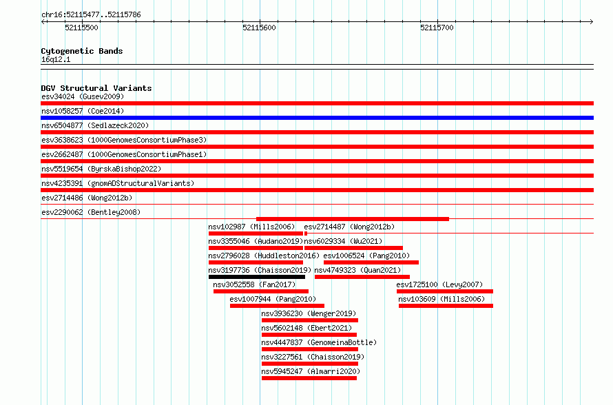Select esv1007944 (Pang2010) label
Image resolution: width=613 pixels, height=405 pixels.
pyautogui.click(x=273, y=299)
